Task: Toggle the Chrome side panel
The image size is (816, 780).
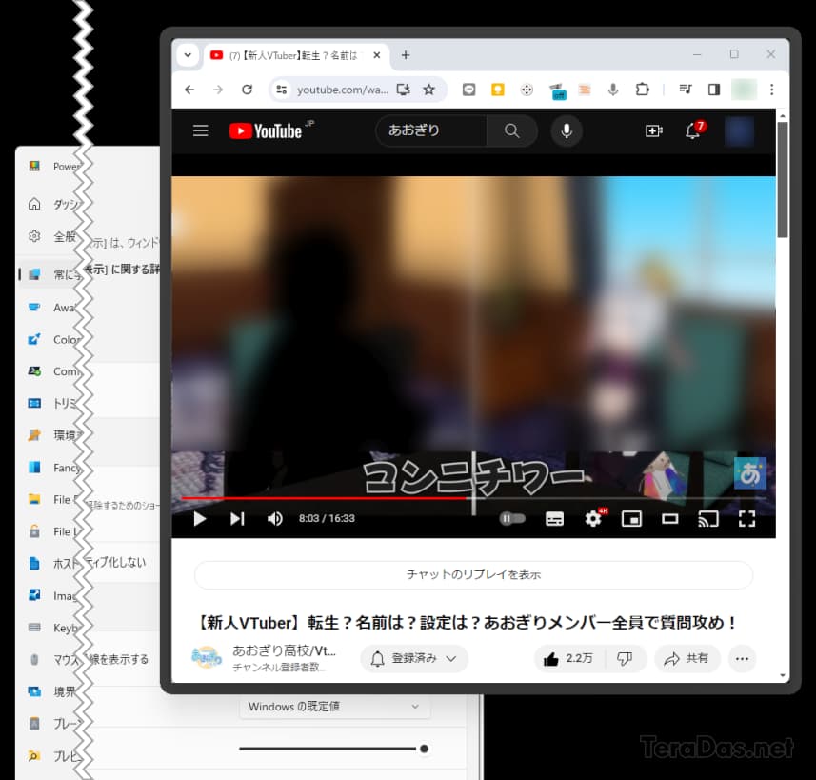Action: pyautogui.click(x=714, y=90)
